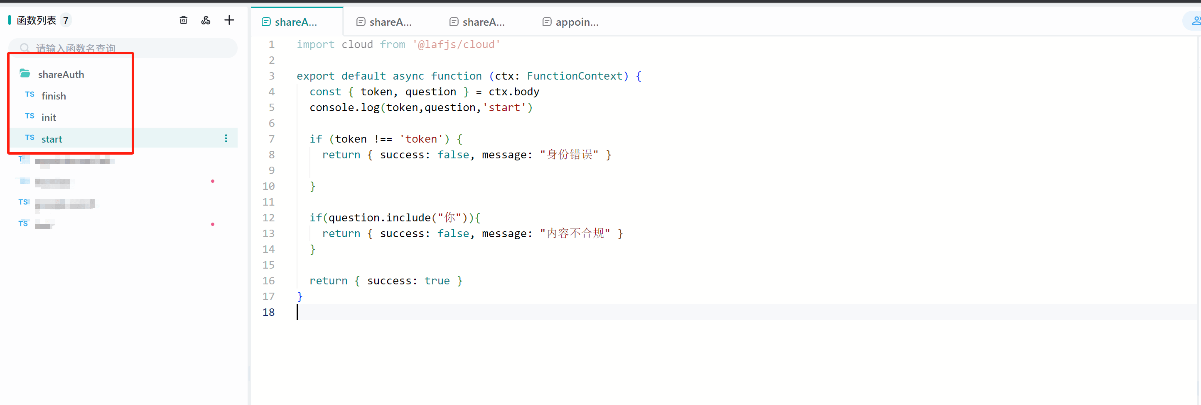Click the webhook trigger icon
Image resolution: width=1201 pixels, height=405 pixels.
pyautogui.click(x=206, y=20)
